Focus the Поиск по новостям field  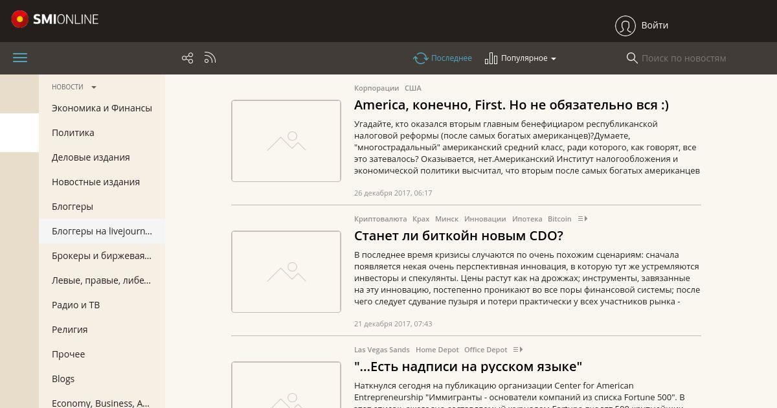point(684,58)
